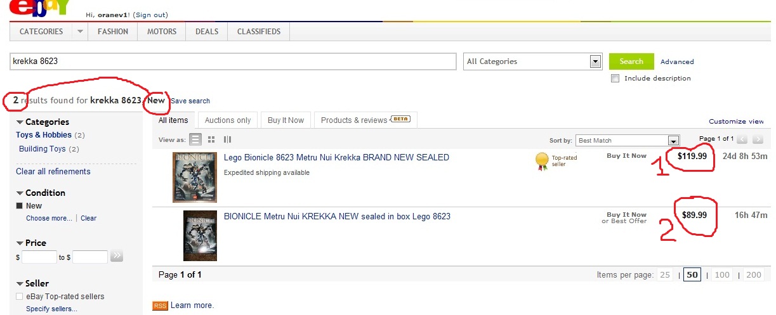This screenshot has width=776, height=315.
Task: Click Expedited shipping available text
Action: tap(267, 172)
